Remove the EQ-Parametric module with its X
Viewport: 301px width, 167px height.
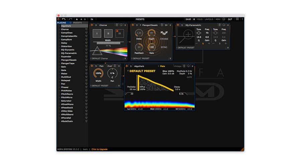tap(228, 25)
